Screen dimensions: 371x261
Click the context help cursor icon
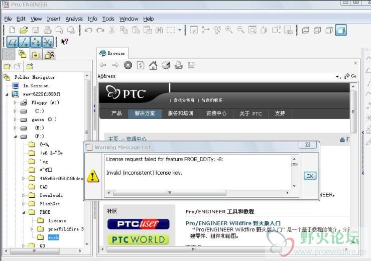pyautogui.click(x=65, y=42)
